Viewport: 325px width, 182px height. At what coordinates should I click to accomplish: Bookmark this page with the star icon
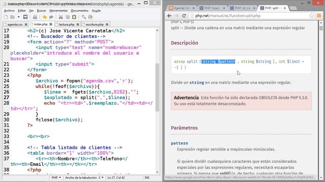[x=311, y=16]
